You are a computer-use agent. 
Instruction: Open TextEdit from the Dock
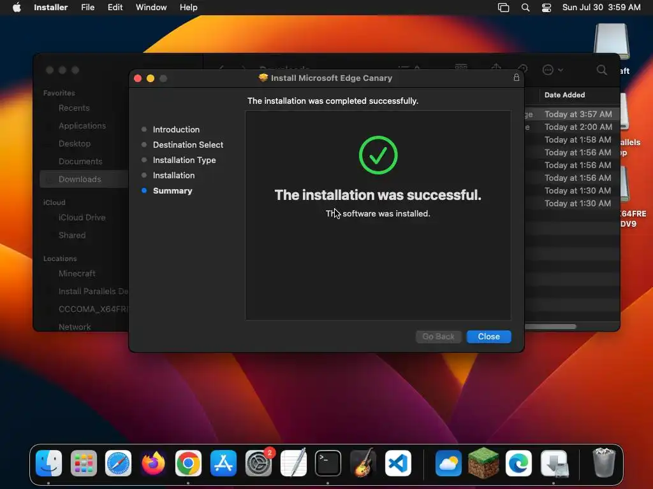(293, 463)
